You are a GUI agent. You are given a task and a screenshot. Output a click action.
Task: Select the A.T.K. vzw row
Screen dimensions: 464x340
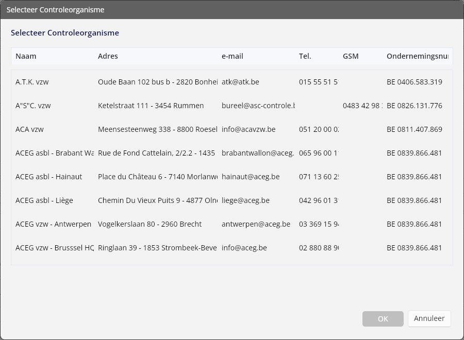(x=231, y=82)
